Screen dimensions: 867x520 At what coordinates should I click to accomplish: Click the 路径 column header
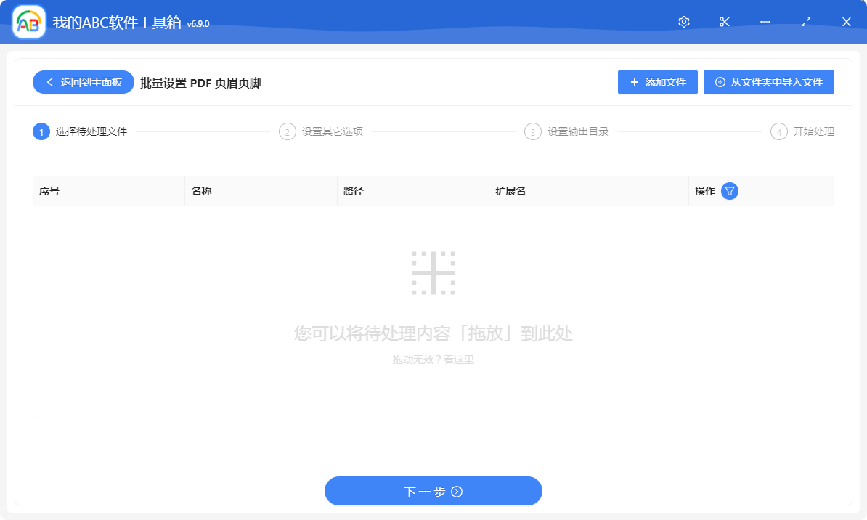pyautogui.click(x=355, y=190)
